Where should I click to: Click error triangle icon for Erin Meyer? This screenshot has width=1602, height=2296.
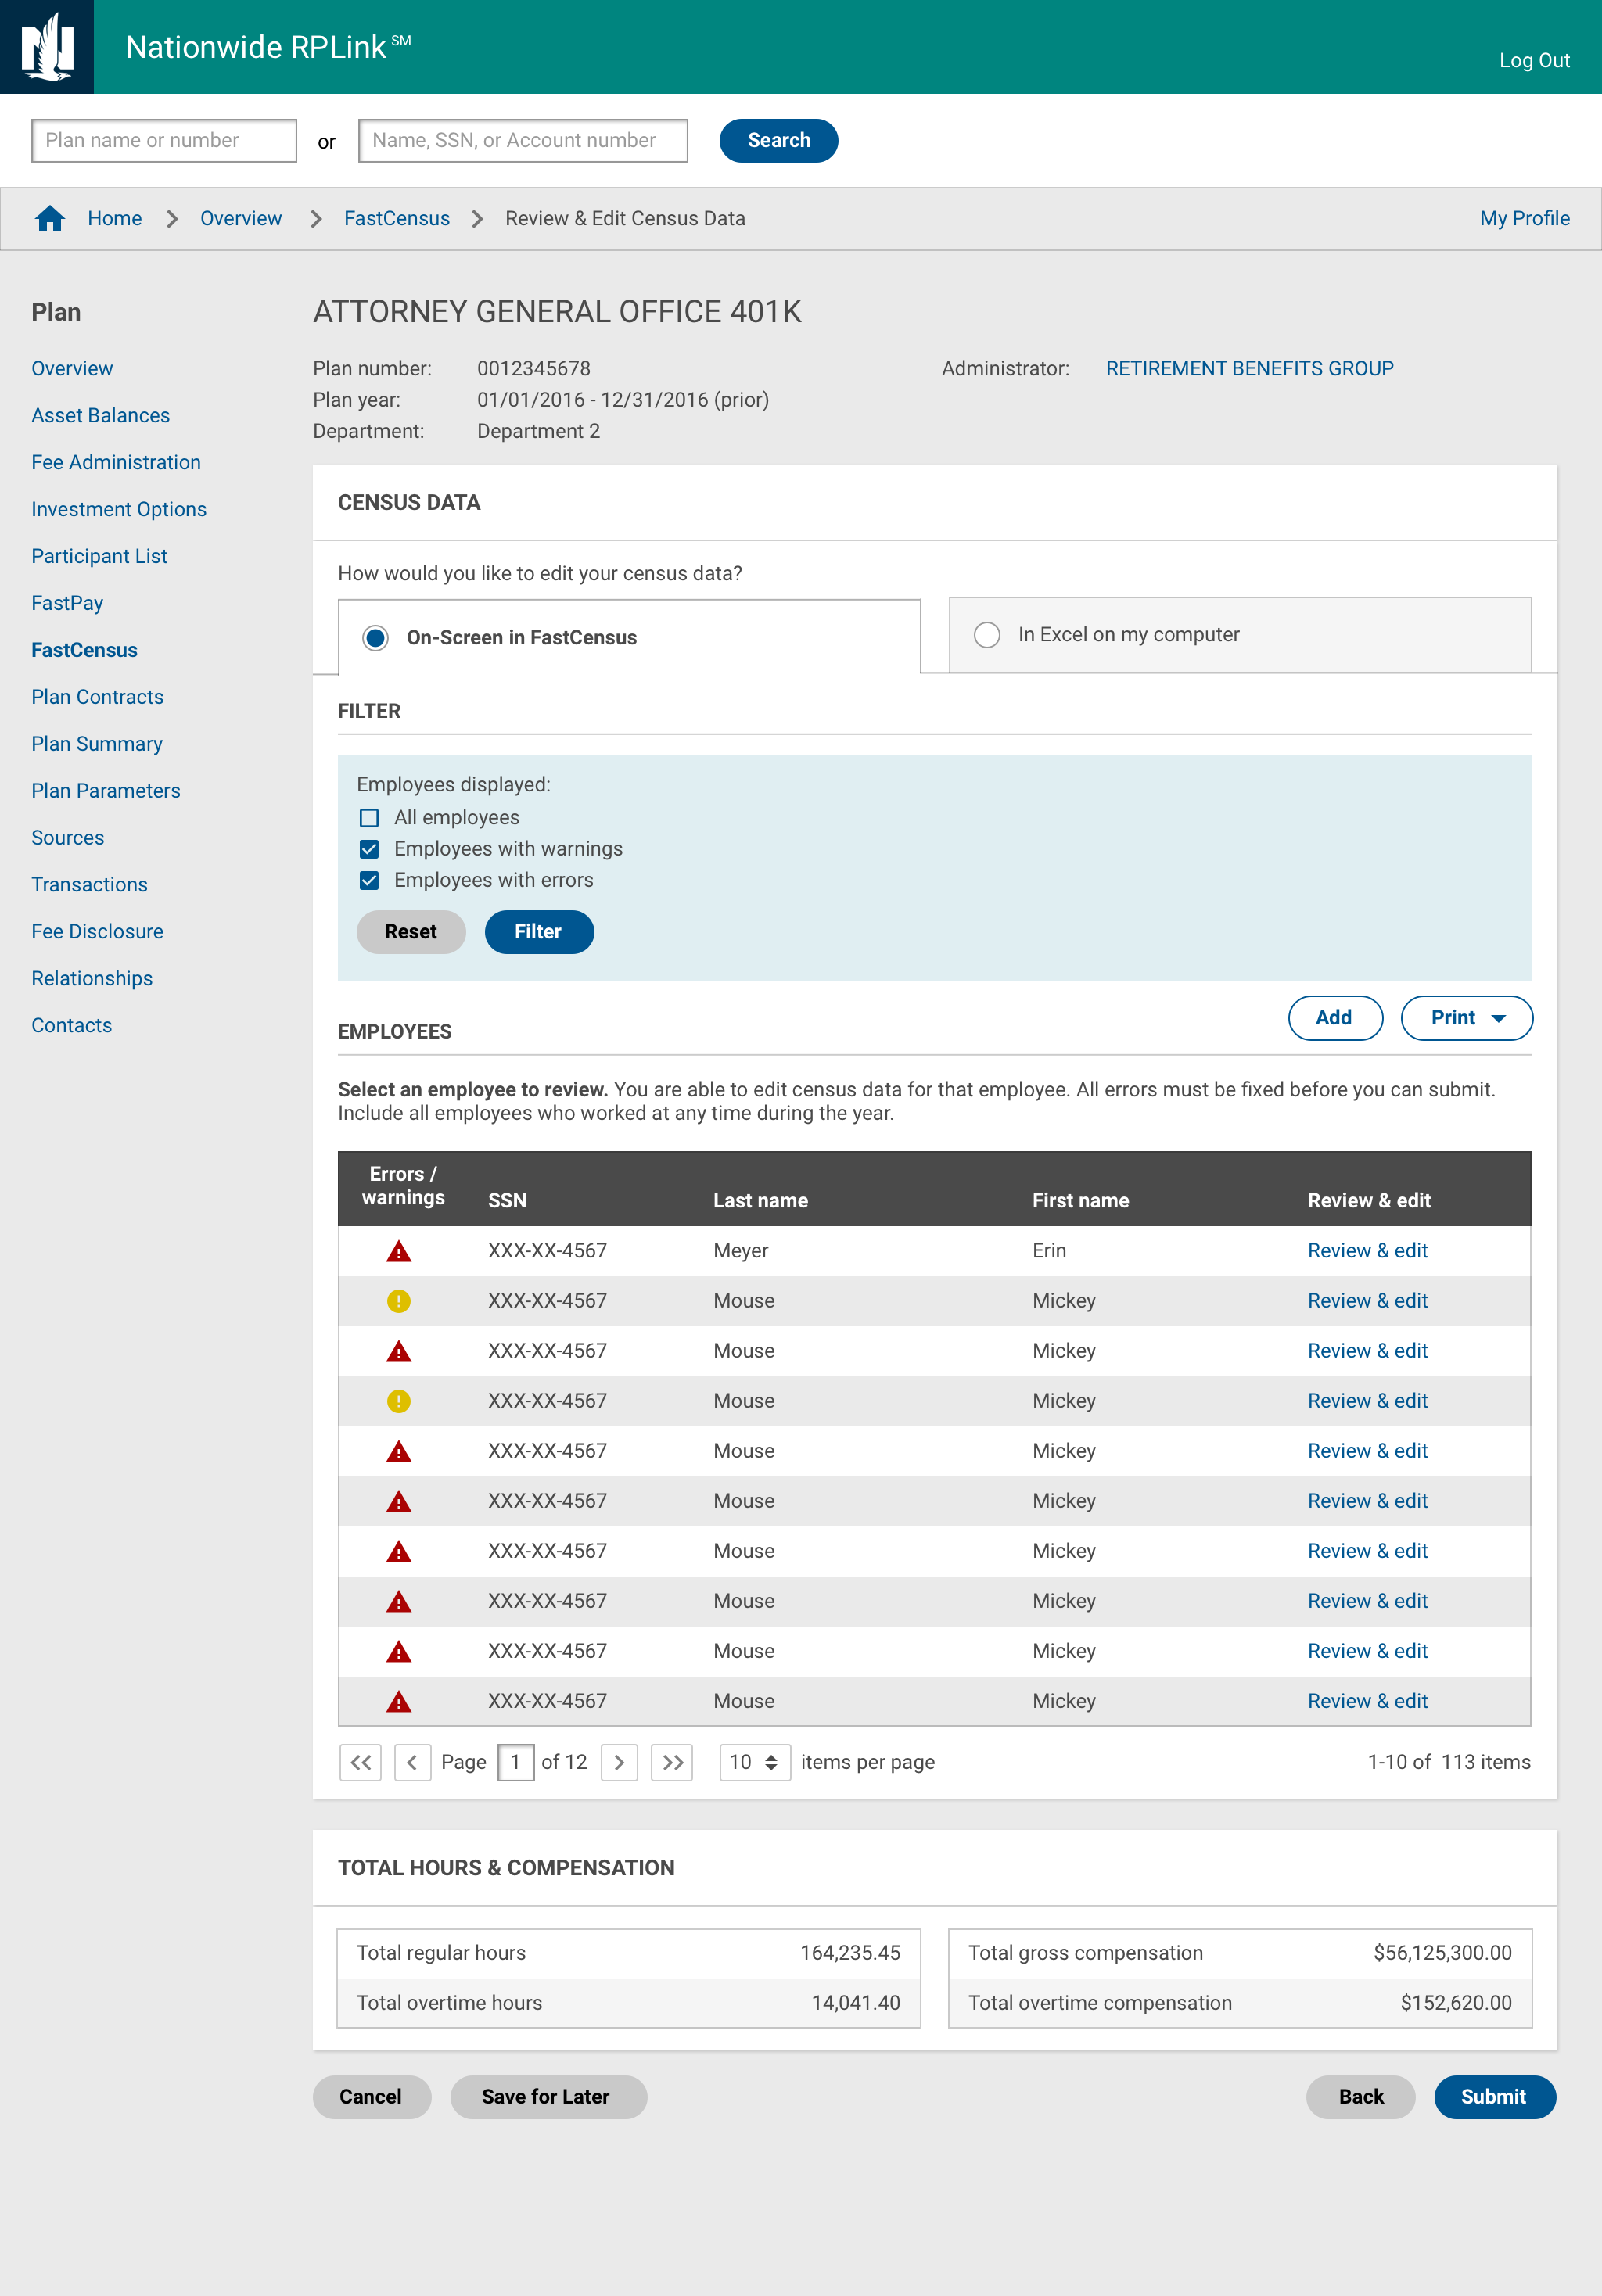pyautogui.click(x=399, y=1251)
